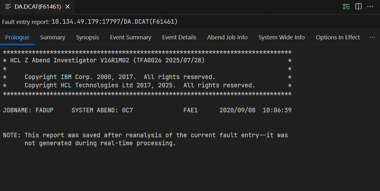Show the Event Summary tab

pyautogui.click(x=130, y=37)
